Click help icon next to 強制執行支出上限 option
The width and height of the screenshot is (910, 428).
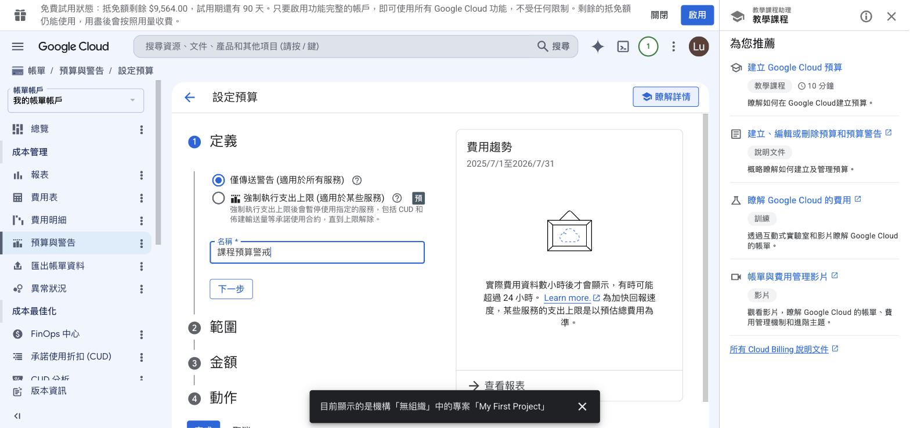(397, 198)
